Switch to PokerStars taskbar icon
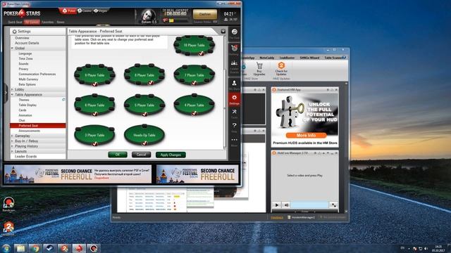The width and height of the screenshot is (451, 253). 79,248
